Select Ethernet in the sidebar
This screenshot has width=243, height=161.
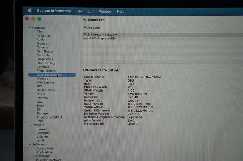pos(43,67)
